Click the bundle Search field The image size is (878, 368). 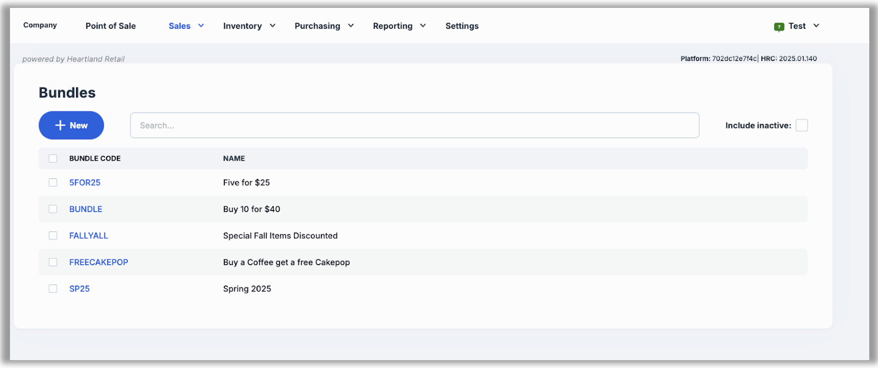tap(414, 125)
